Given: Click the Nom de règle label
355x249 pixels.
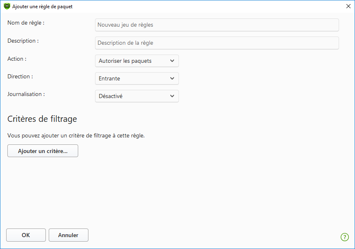Looking at the screenshot, I should click(26, 23).
